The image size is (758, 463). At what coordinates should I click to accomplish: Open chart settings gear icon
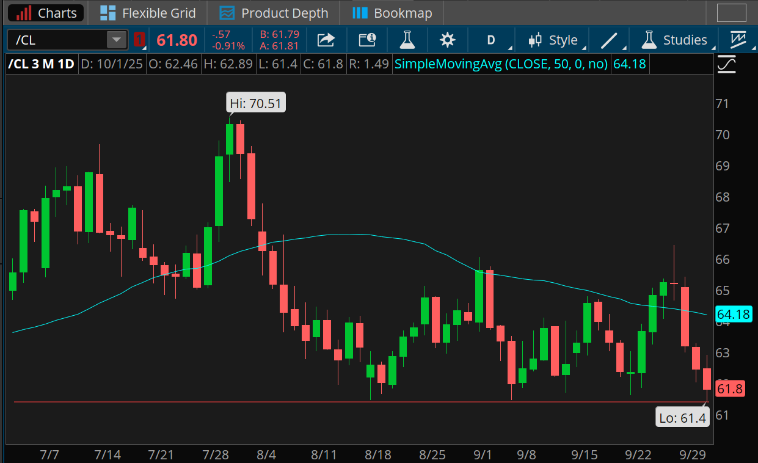(x=448, y=40)
